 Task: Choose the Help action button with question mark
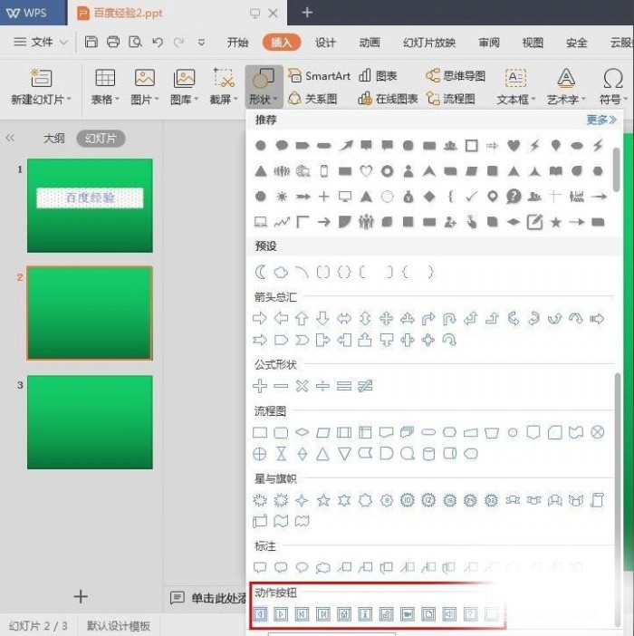click(470, 614)
